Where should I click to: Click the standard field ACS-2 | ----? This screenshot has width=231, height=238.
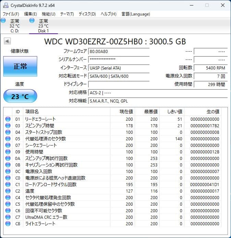(x=158, y=93)
